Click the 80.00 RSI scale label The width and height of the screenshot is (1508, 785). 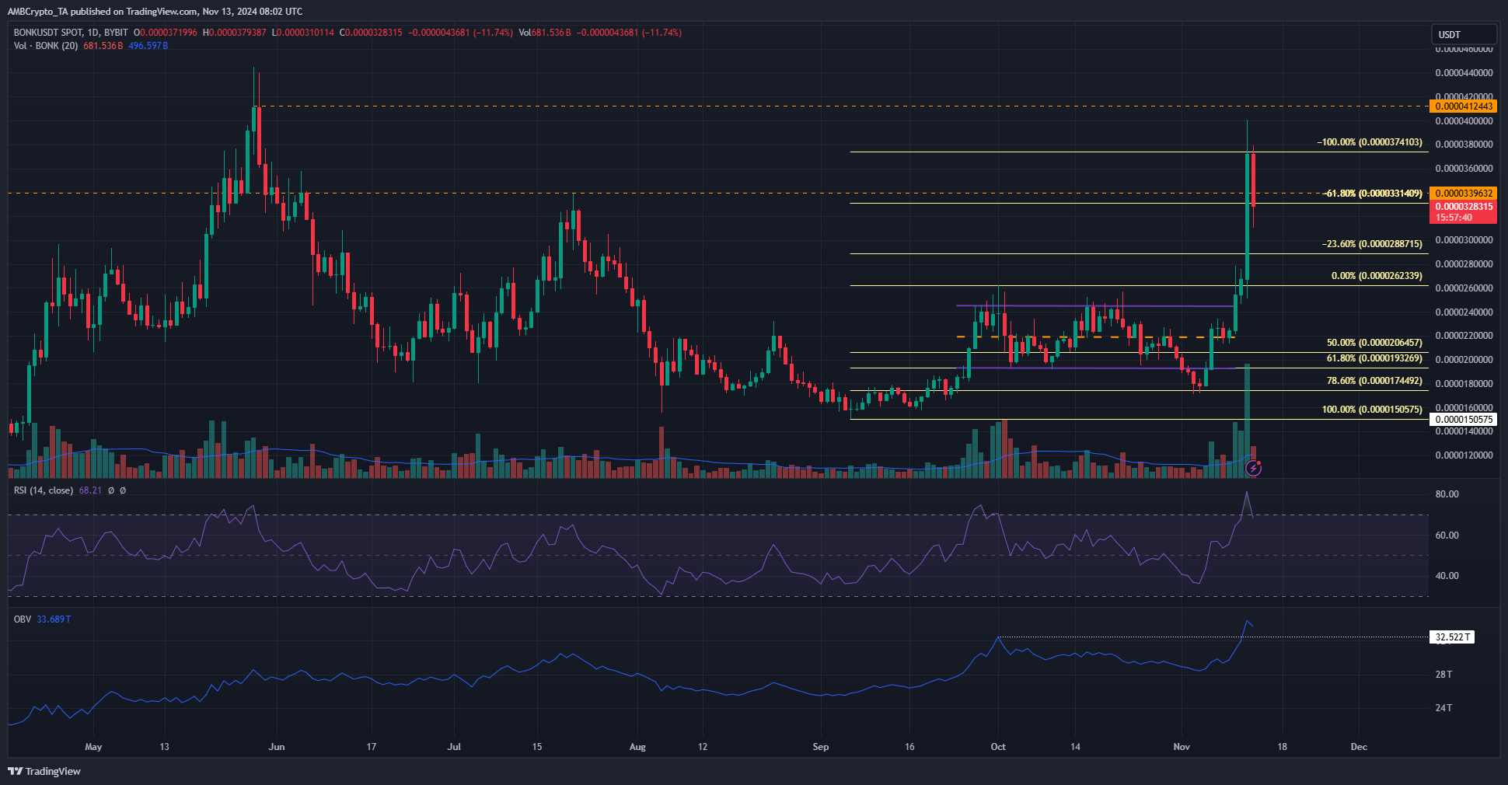coord(1447,494)
